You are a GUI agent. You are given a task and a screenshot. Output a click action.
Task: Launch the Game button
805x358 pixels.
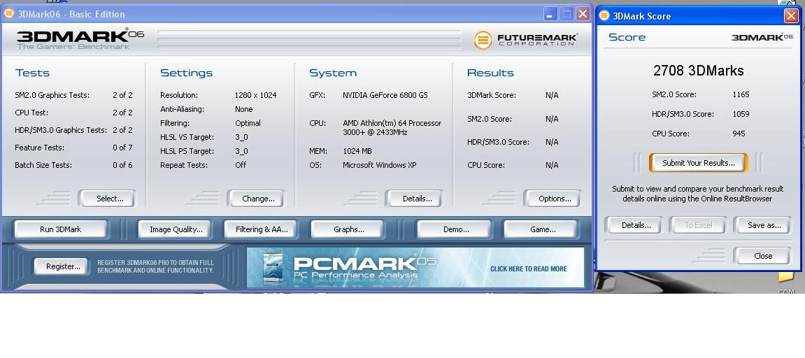click(540, 229)
